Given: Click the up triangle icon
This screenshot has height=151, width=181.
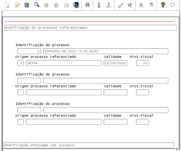Looking at the screenshot, I should (x=141, y=5).
